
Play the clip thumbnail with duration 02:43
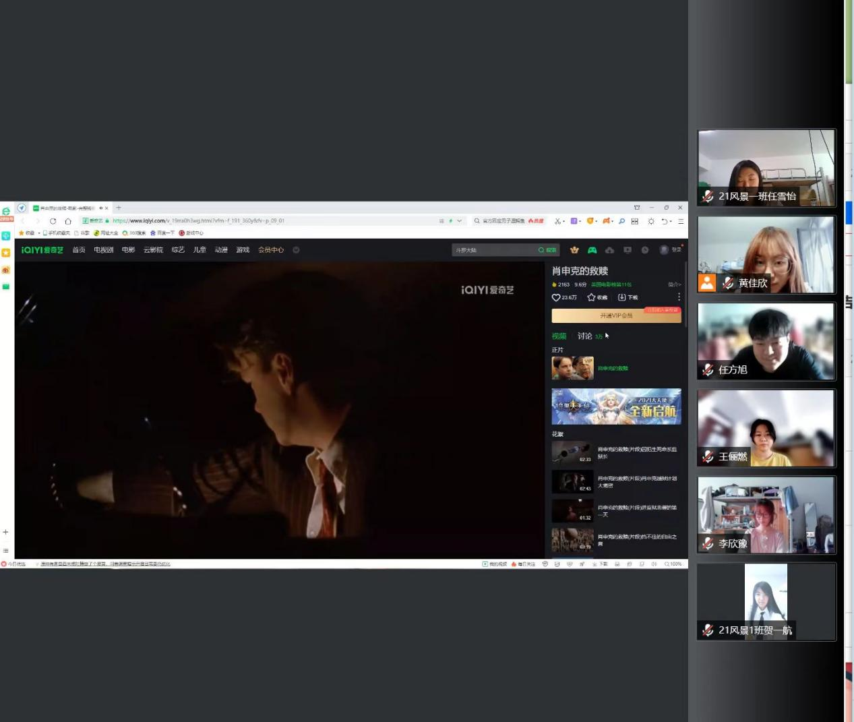tap(573, 481)
